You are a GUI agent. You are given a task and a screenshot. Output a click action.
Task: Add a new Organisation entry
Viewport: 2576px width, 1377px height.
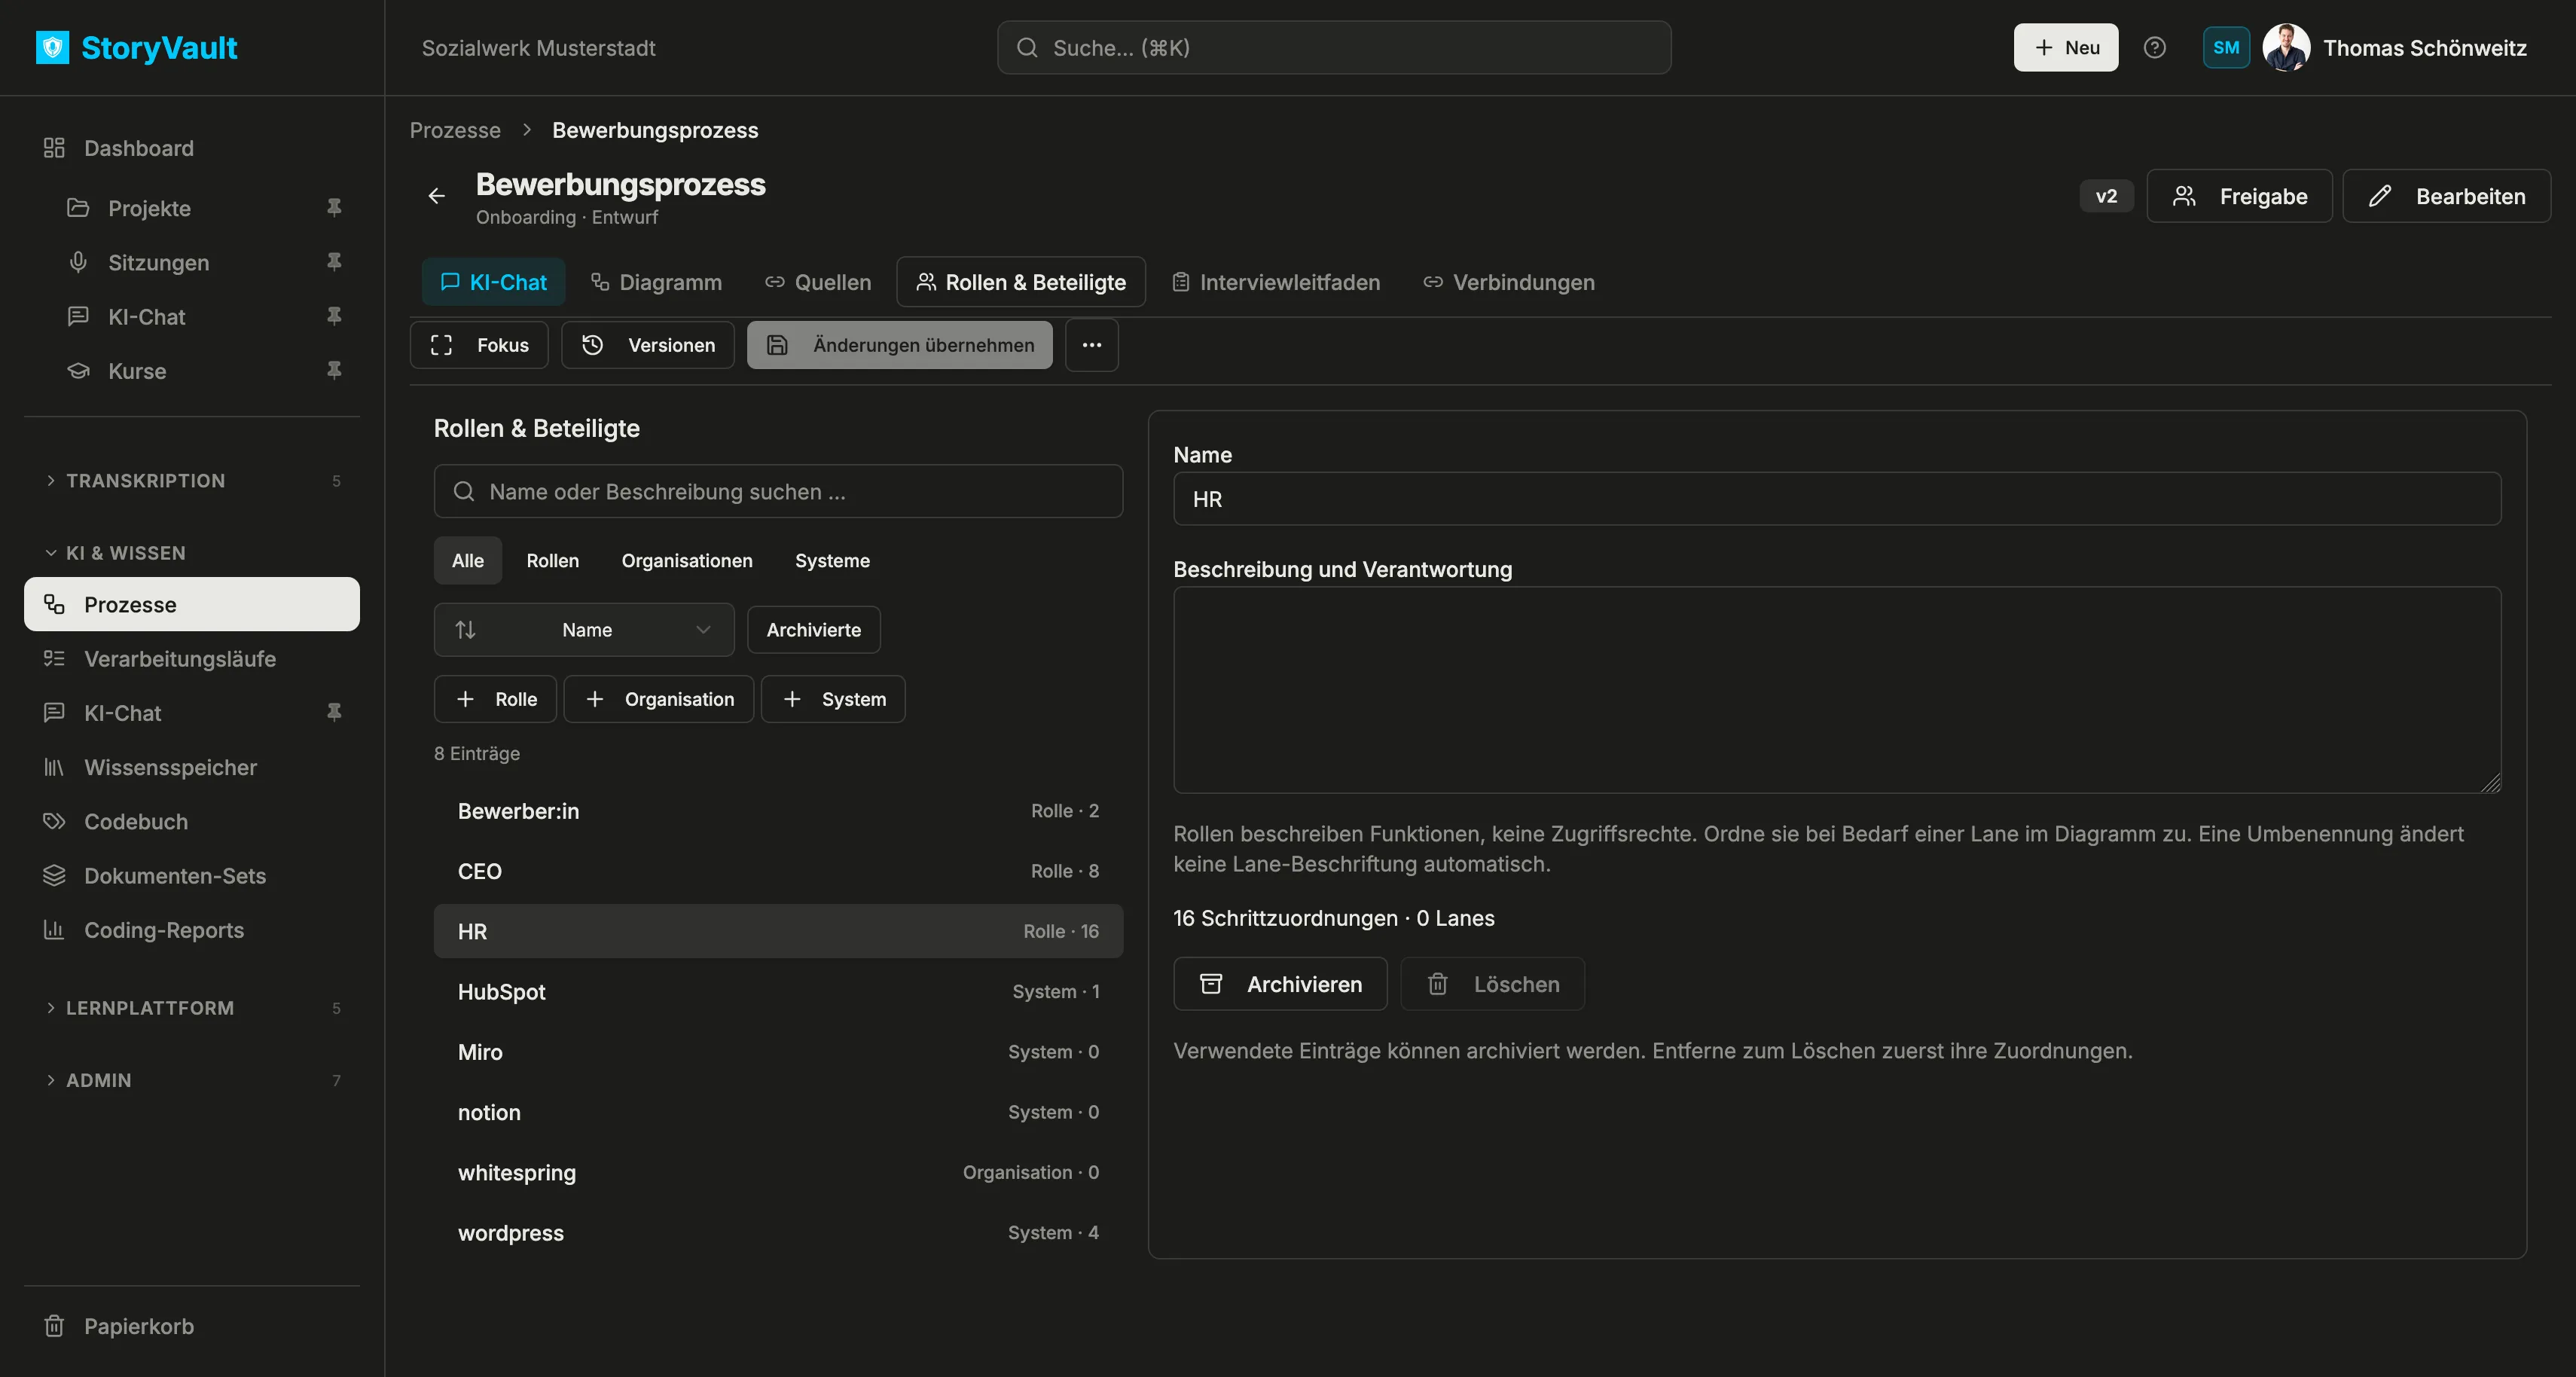click(659, 699)
